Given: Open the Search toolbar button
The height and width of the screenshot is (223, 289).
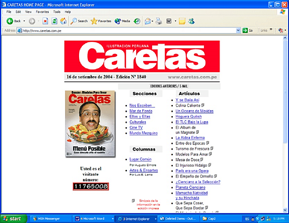Looking at the screenshot, I should click(x=79, y=21).
